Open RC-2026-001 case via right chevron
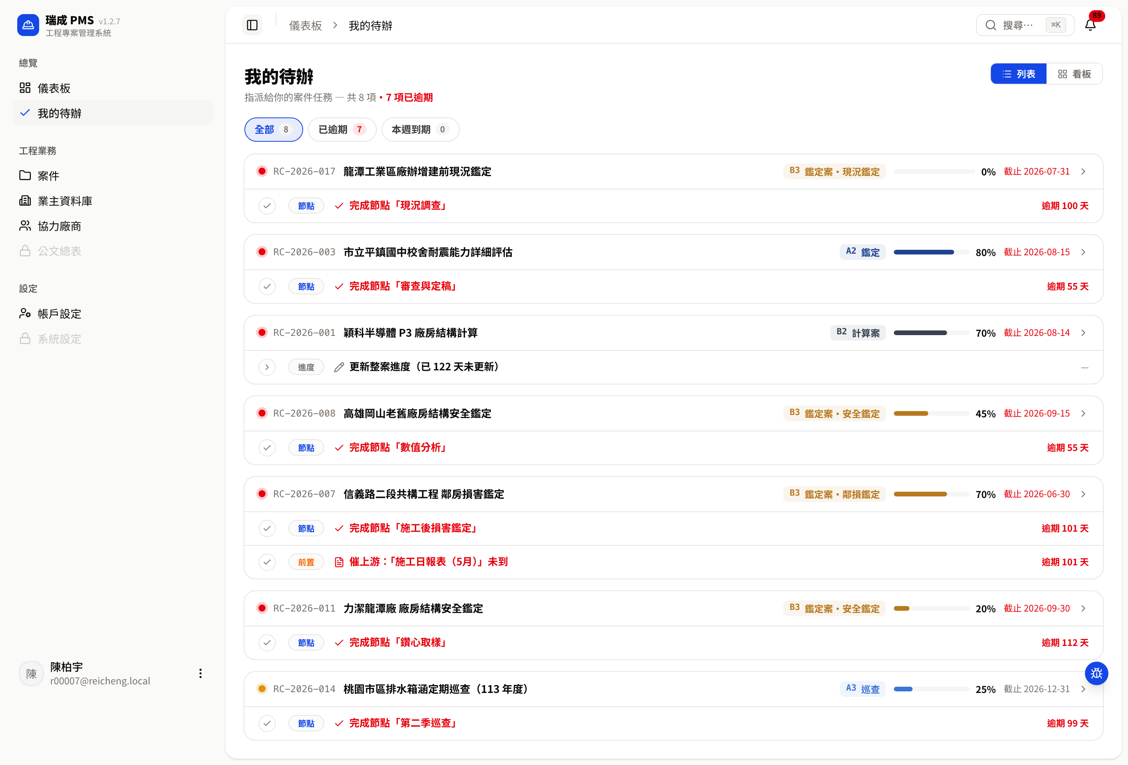 click(1083, 332)
